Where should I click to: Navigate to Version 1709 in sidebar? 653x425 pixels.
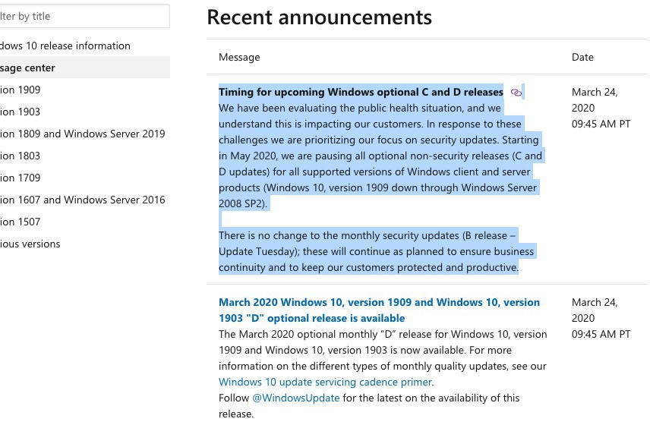(21, 178)
